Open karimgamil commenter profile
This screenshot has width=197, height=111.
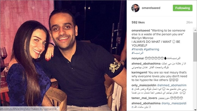(139, 73)
